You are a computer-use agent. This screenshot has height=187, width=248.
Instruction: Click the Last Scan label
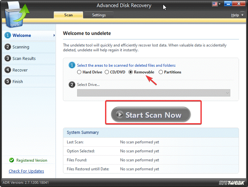pos(75,142)
